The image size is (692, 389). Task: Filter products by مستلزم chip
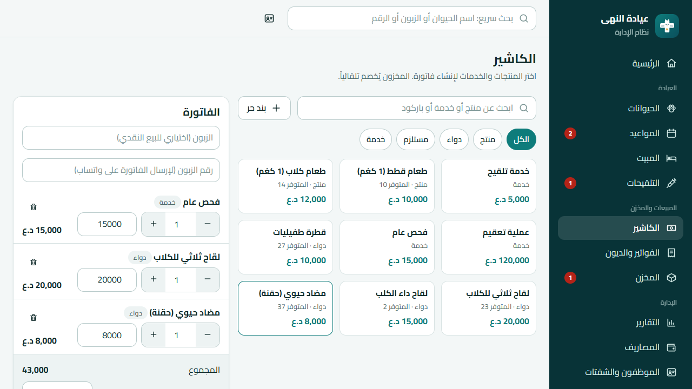[416, 139]
